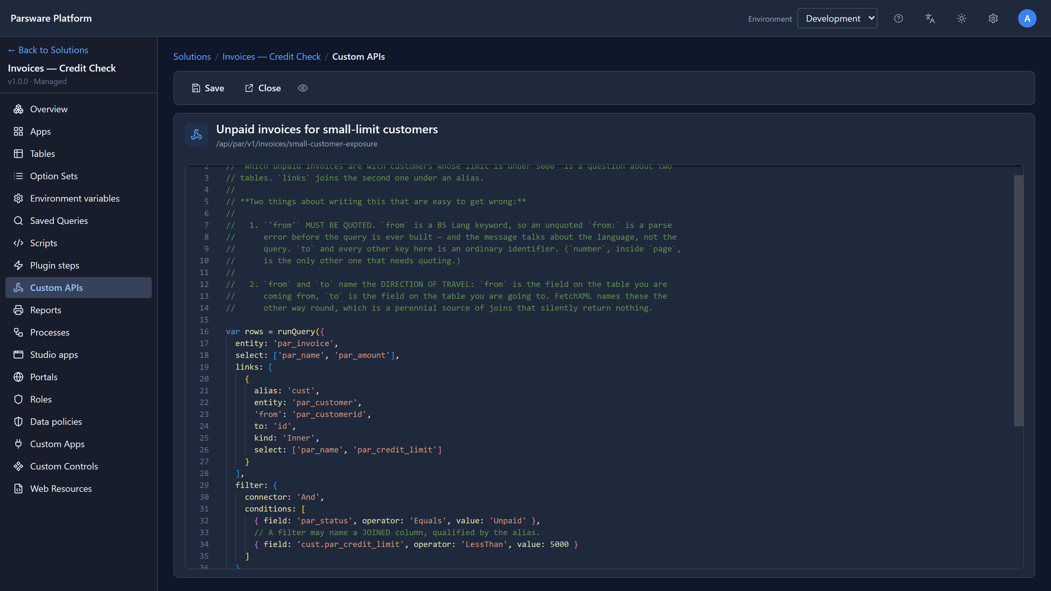Click the Overview icon in the sidebar
Screen dimensions: 1051x591
click(18, 109)
